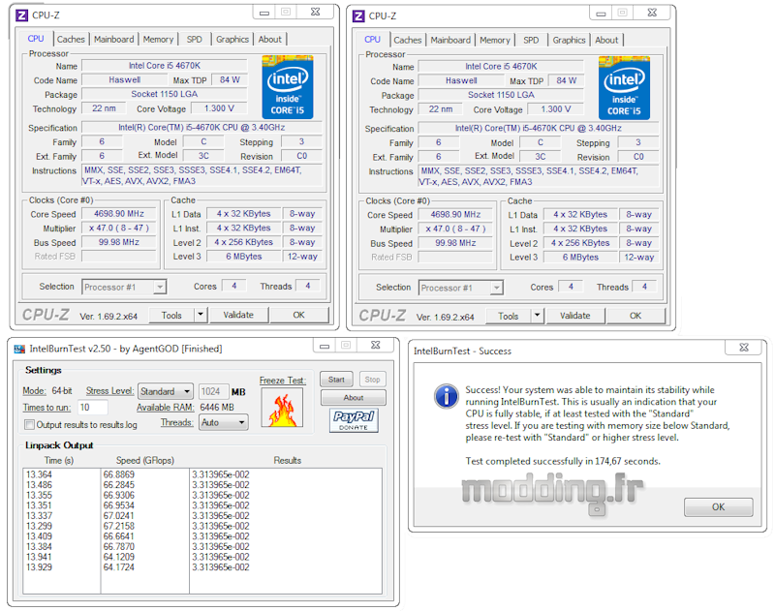Click Name field Intel Core i5 4670K in left CPU-Z
This screenshot has height=611, width=775.
pos(165,66)
